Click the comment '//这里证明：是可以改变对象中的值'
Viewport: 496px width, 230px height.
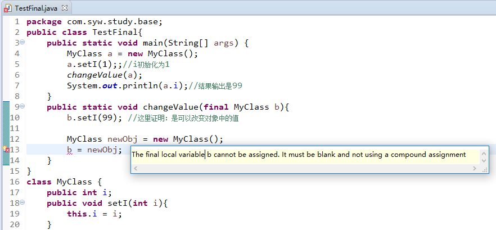pos(183,118)
